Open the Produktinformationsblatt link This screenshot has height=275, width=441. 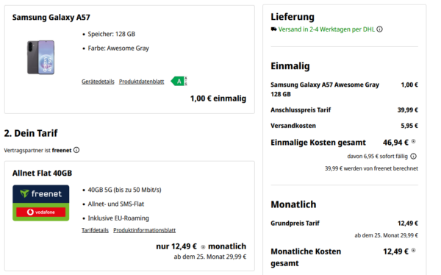[x=145, y=230]
